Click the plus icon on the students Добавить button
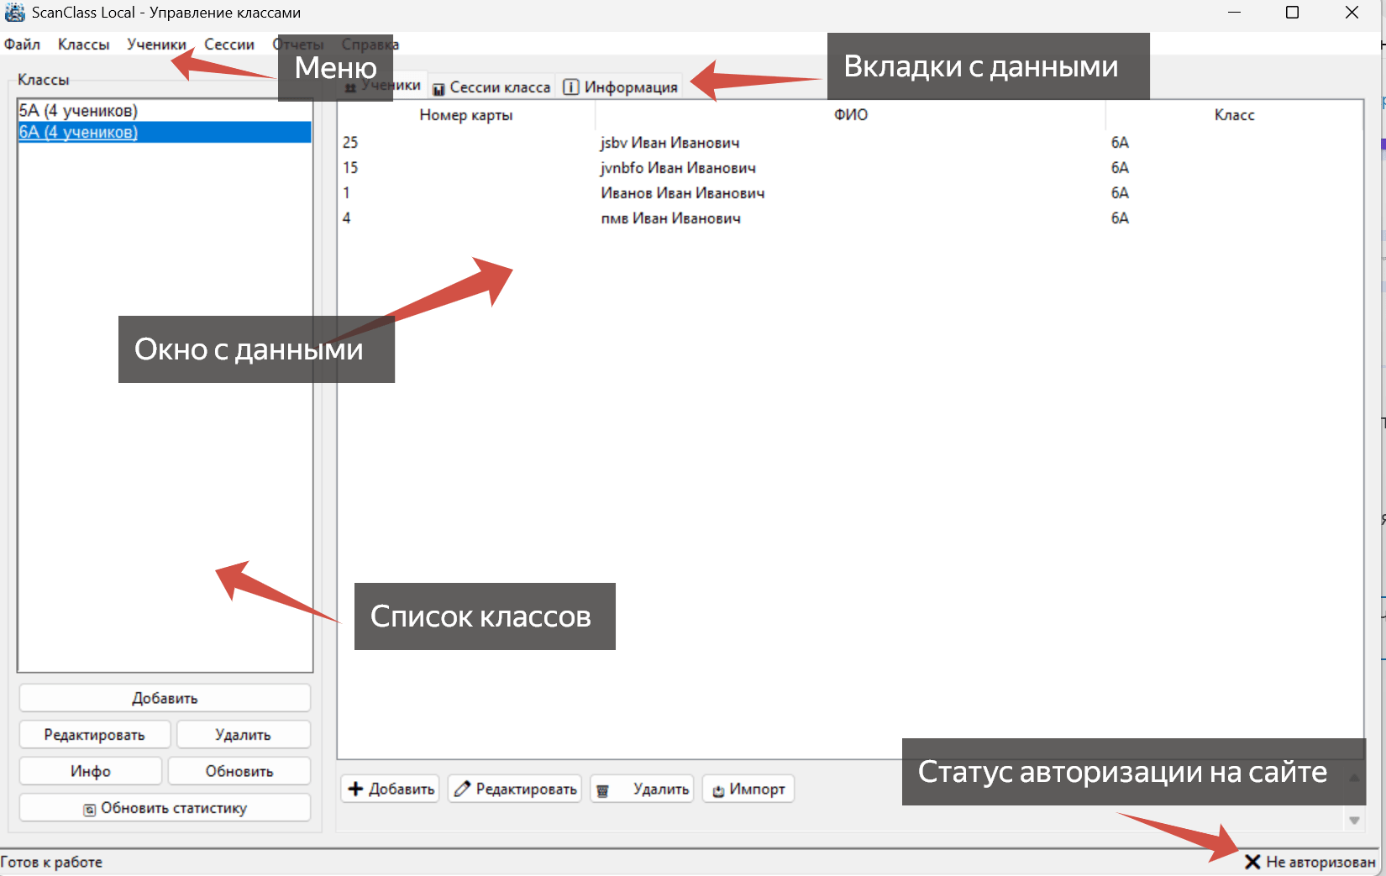The image size is (1386, 876). [355, 789]
